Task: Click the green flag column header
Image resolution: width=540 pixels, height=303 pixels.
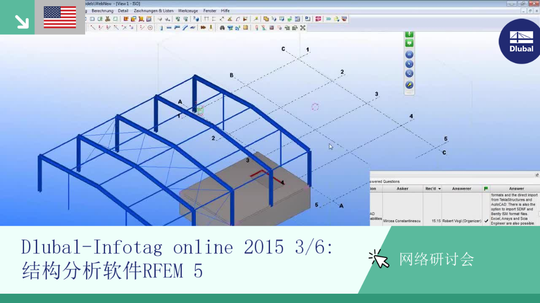Action: pyautogui.click(x=486, y=189)
